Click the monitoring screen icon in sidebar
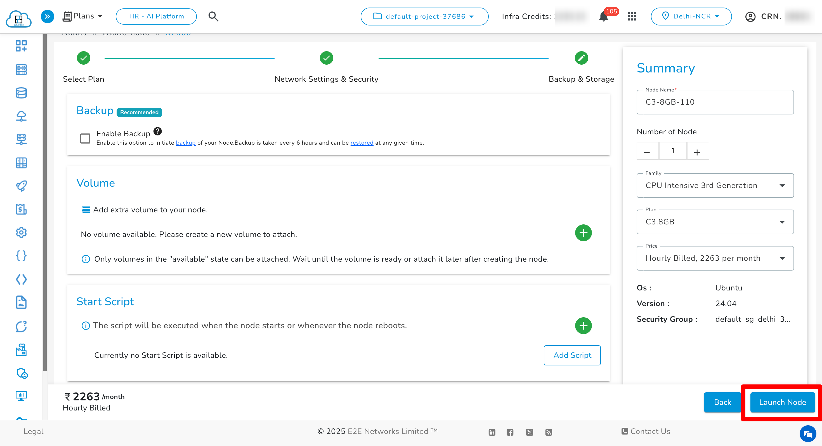This screenshot has width=822, height=446. (x=21, y=396)
